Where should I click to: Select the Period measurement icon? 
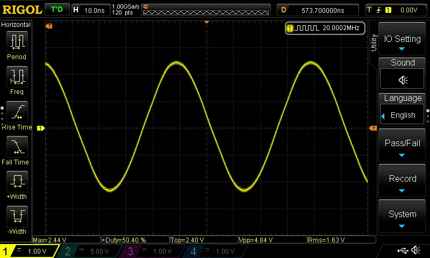click(x=17, y=42)
